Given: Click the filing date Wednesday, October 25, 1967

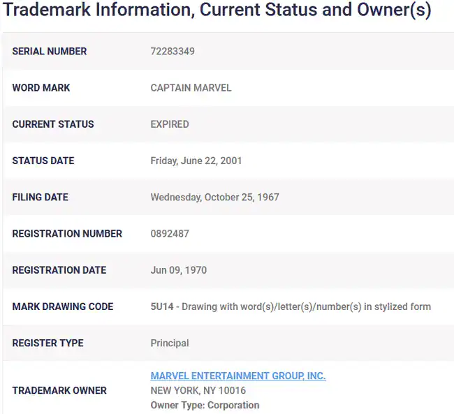Looking at the screenshot, I should [214, 197].
